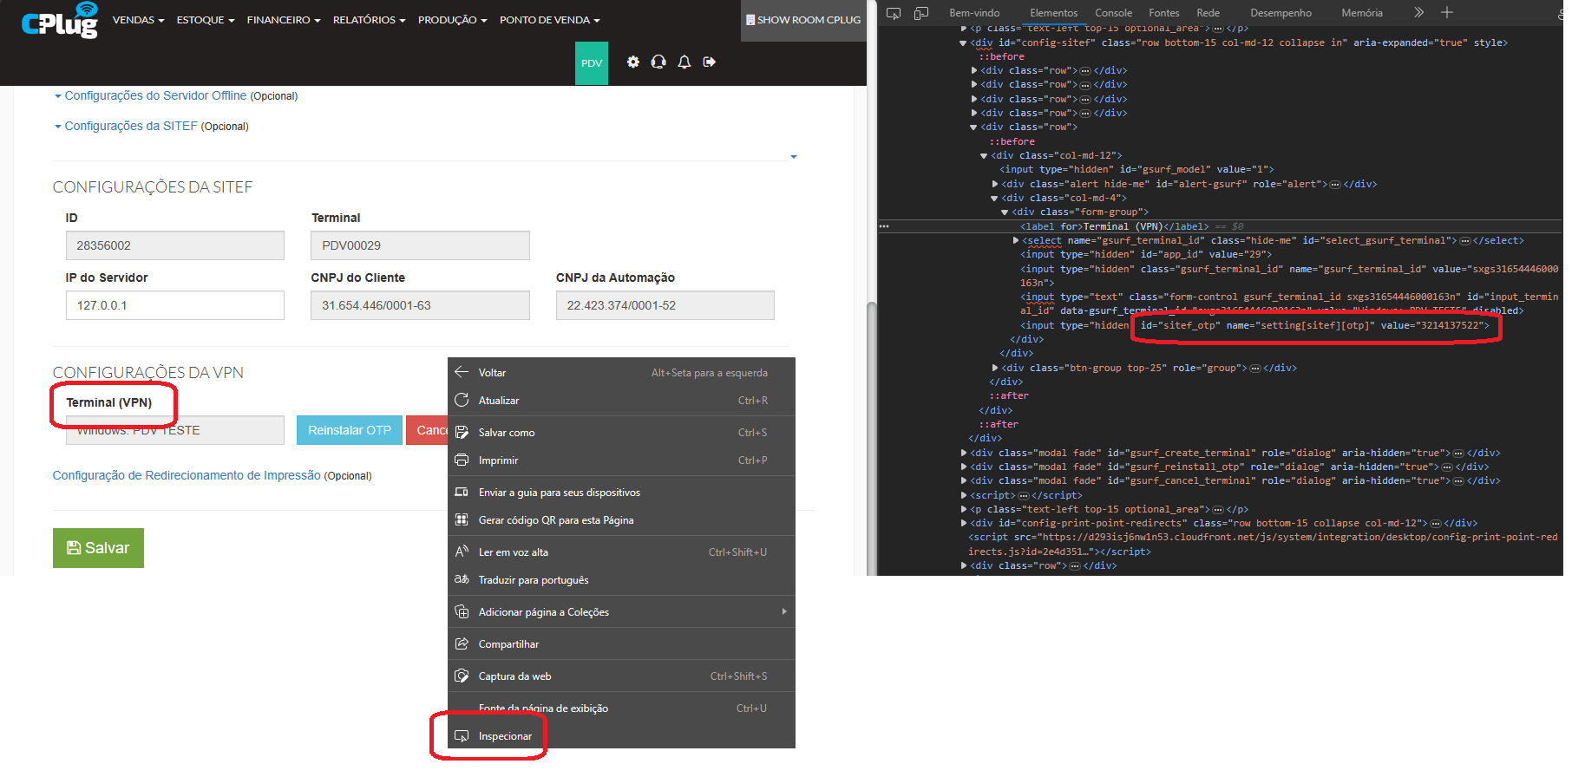Select Traduzir para português menu entry
This screenshot has width=1572, height=777.
(x=621, y=579)
